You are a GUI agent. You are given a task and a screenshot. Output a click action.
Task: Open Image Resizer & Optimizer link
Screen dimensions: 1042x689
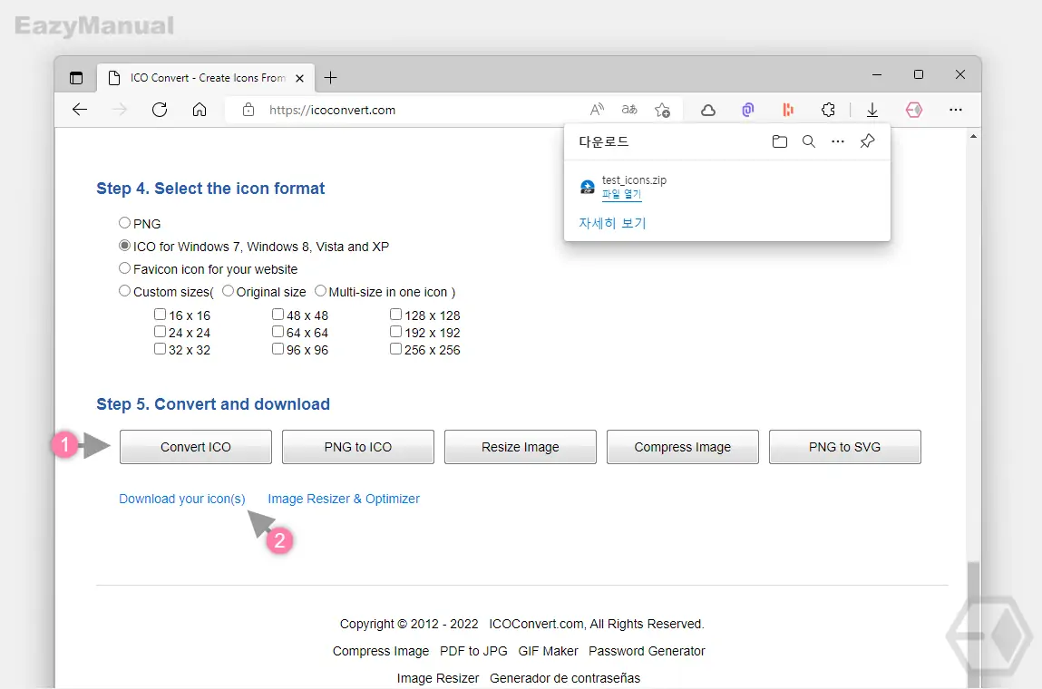pyautogui.click(x=344, y=499)
